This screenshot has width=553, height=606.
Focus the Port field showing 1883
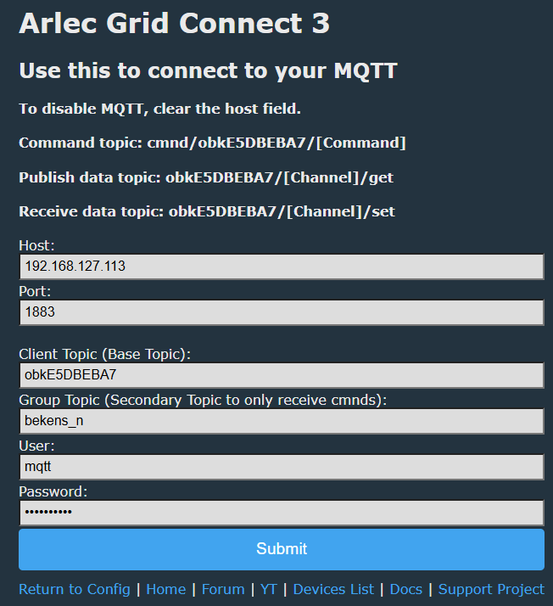281,312
